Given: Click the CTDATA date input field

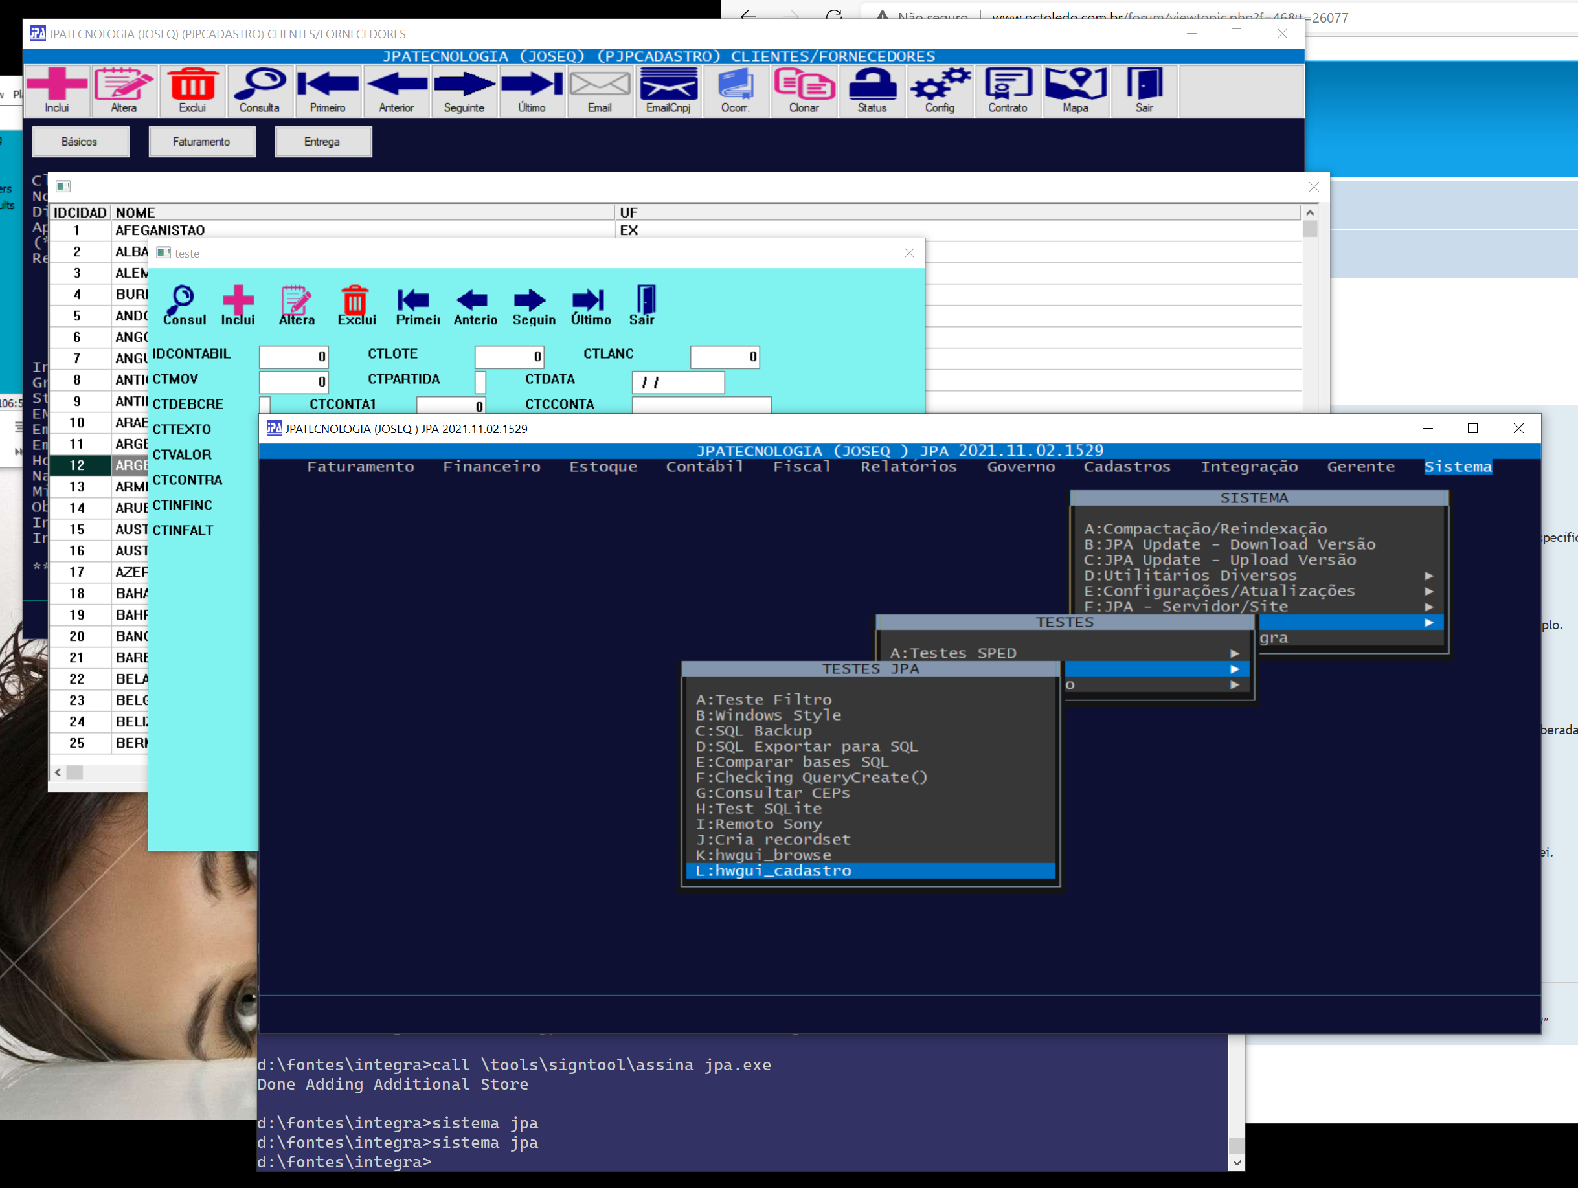Looking at the screenshot, I should tap(678, 382).
